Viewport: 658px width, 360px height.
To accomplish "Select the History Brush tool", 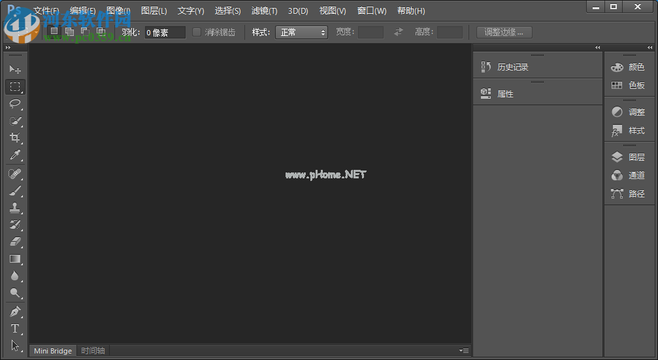I will (x=15, y=225).
